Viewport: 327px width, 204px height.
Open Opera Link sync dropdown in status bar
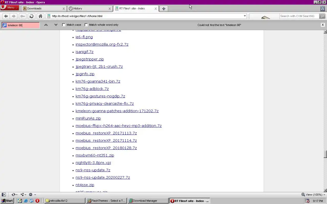(x=15, y=195)
